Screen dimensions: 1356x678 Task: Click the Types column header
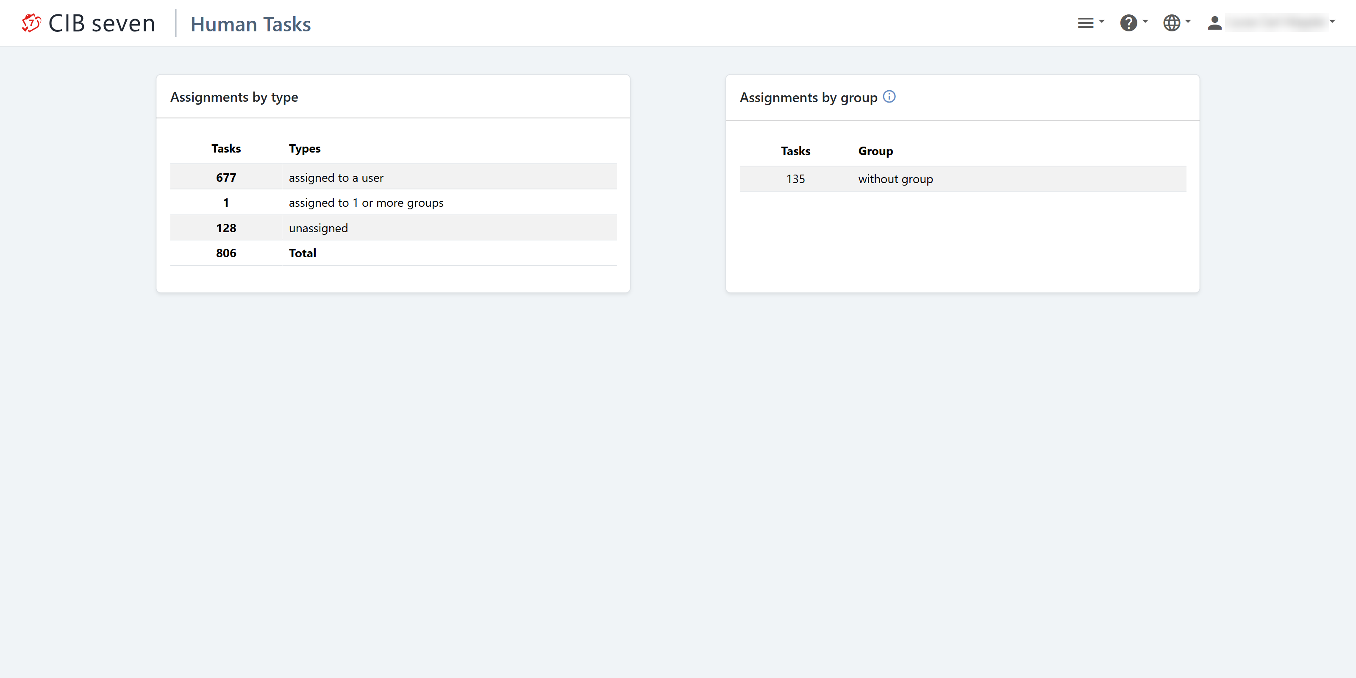(304, 148)
